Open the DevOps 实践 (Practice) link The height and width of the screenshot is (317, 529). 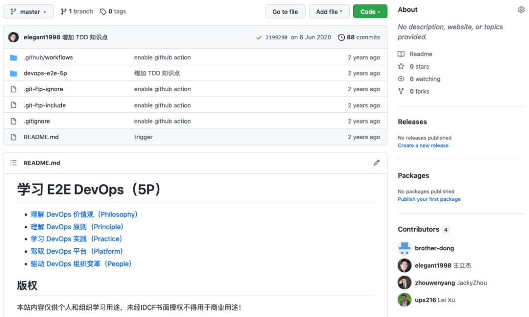pos(76,239)
